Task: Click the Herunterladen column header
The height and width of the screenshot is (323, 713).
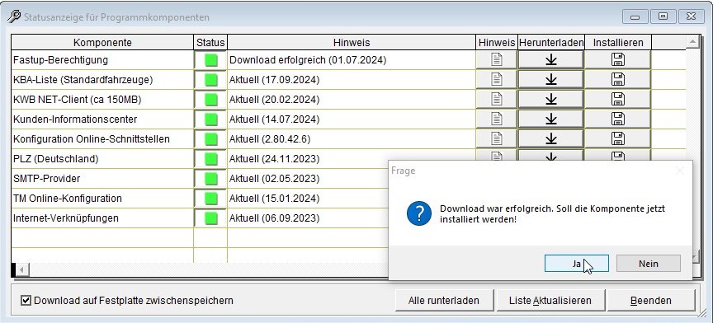Action: click(x=551, y=43)
